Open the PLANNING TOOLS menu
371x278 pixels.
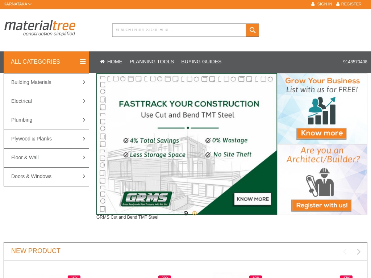pyautogui.click(x=152, y=62)
